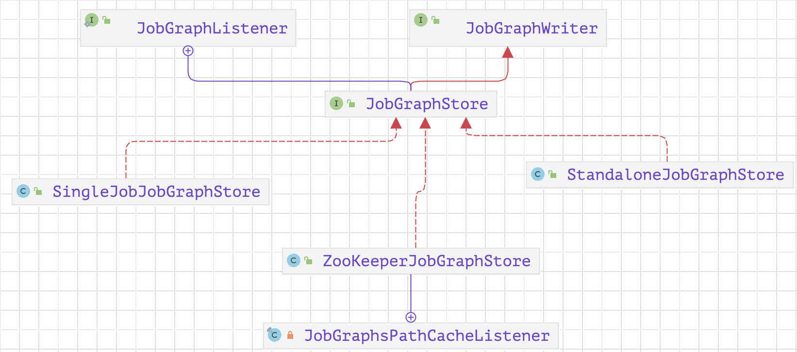Select the JobGraphWriter node label

pyautogui.click(x=531, y=28)
